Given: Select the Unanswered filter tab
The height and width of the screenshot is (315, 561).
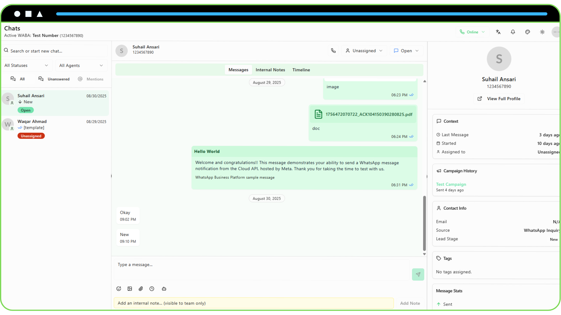Looking at the screenshot, I should (x=54, y=79).
